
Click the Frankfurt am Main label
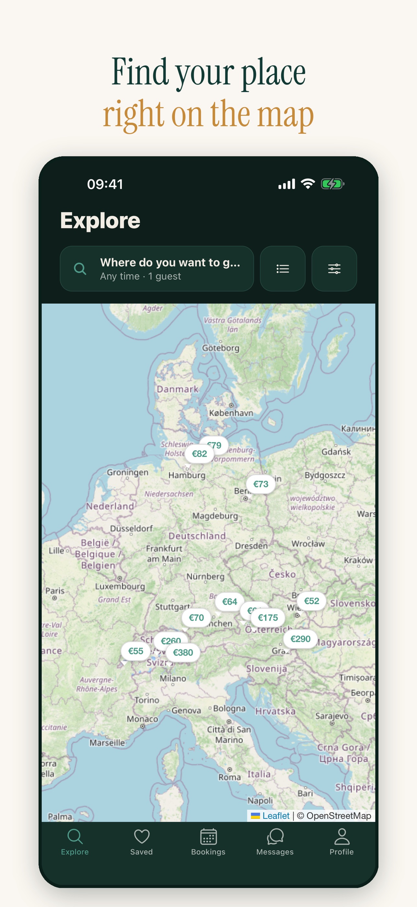(164, 554)
